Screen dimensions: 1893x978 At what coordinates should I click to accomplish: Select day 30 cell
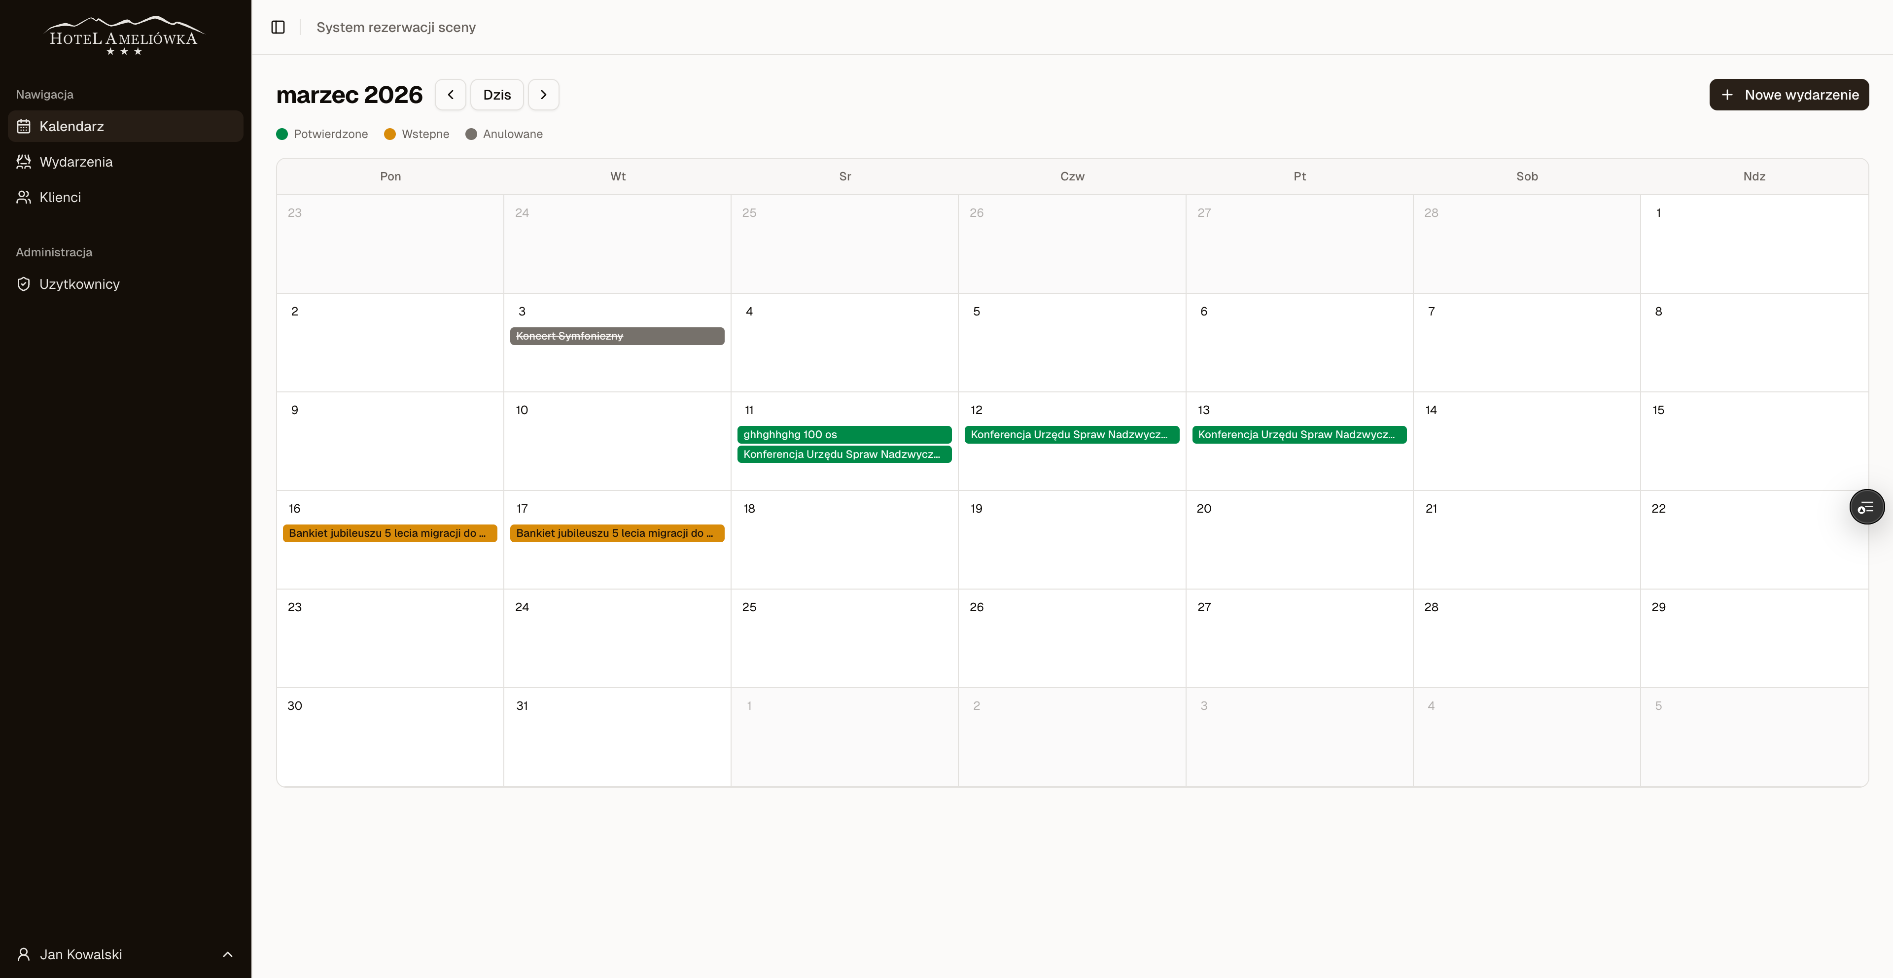pyautogui.click(x=390, y=737)
